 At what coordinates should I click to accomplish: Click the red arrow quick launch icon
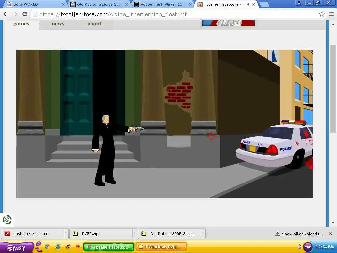coord(78,246)
